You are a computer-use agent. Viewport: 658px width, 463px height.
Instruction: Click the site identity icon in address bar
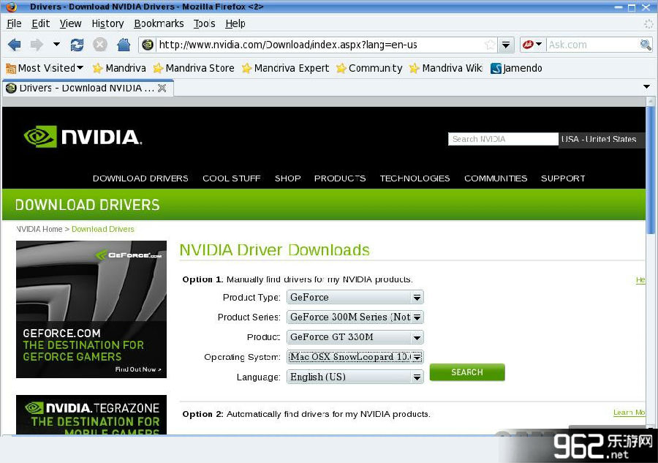click(148, 45)
